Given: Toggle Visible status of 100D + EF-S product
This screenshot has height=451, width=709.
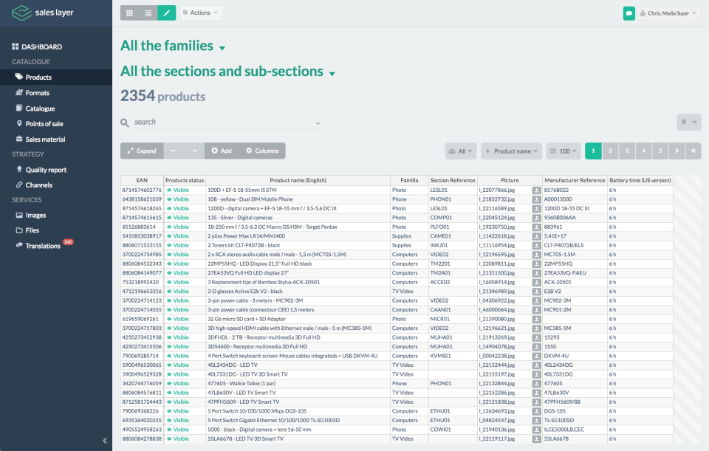Looking at the screenshot, I should click(x=178, y=190).
